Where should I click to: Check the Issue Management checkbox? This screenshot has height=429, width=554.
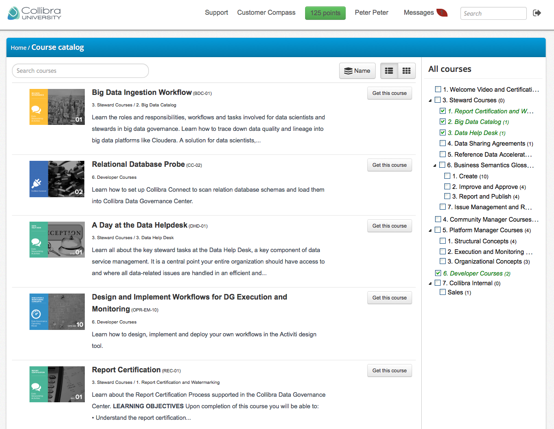point(442,207)
